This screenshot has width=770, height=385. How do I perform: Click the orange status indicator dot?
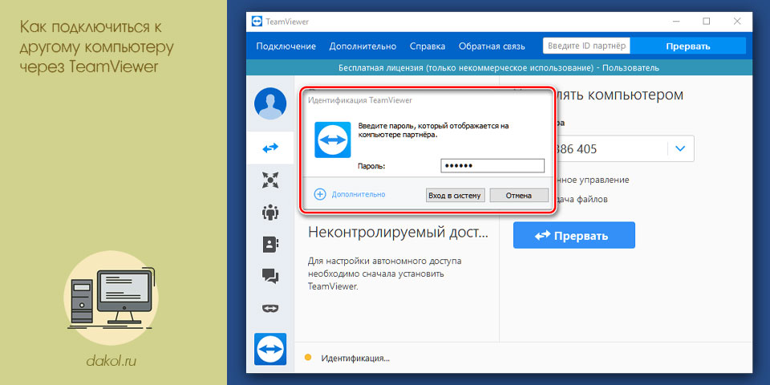(x=308, y=358)
